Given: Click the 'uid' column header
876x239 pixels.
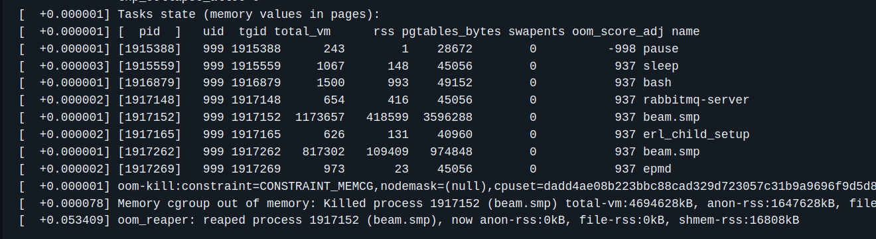Looking at the screenshot, I should tap(214, 31).
